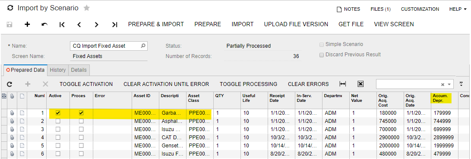
Task: Add the screen to favorites with the star
Action: [86, 8]
